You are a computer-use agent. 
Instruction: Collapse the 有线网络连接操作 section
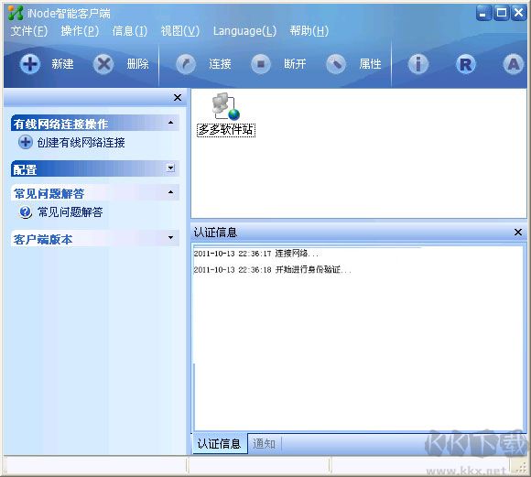171,123
